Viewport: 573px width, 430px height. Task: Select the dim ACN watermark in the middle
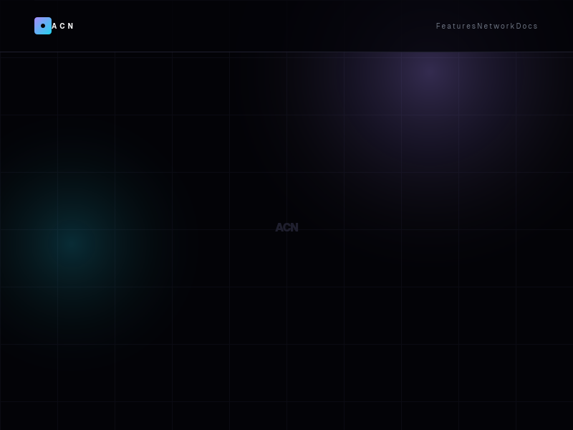[x=286, y=227]
